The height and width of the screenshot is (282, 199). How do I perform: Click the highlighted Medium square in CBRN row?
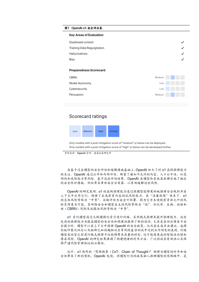(173, 77)
